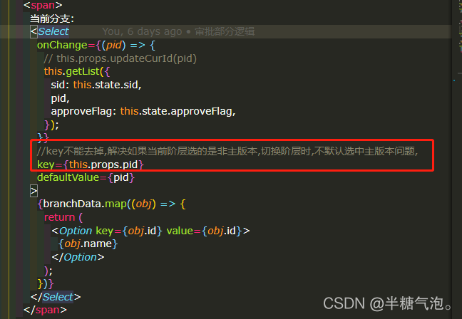This screenshot has height=319, width=462.
Task: Click the closing </Select> tag
Action: 56,297
